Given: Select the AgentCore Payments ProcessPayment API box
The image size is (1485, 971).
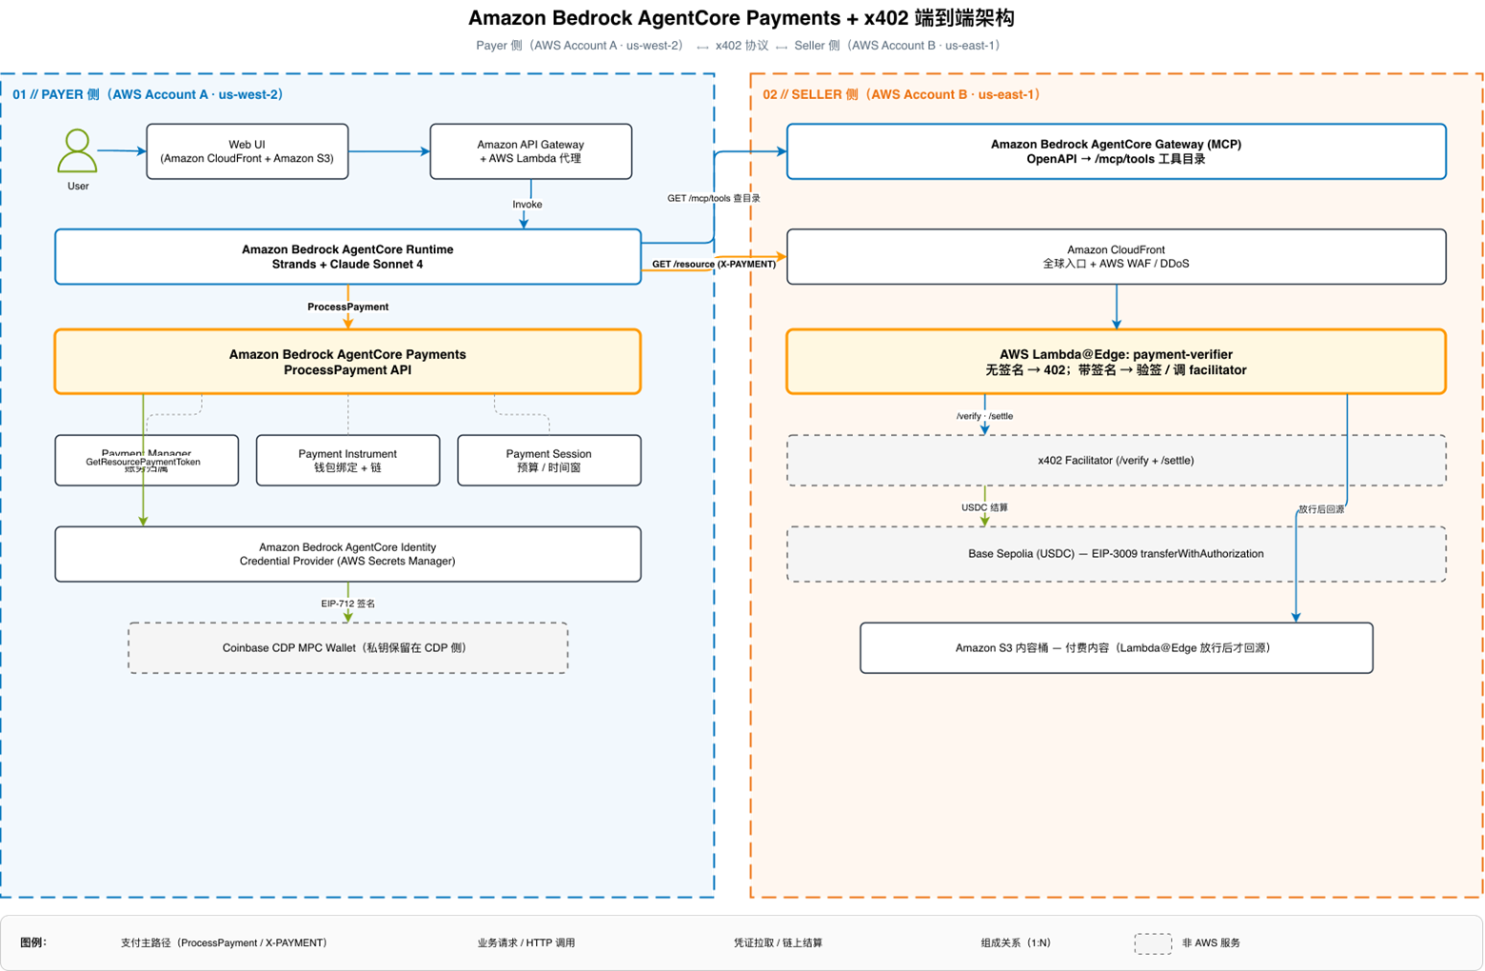Looking at the screenshot, I should coord(347,362).
